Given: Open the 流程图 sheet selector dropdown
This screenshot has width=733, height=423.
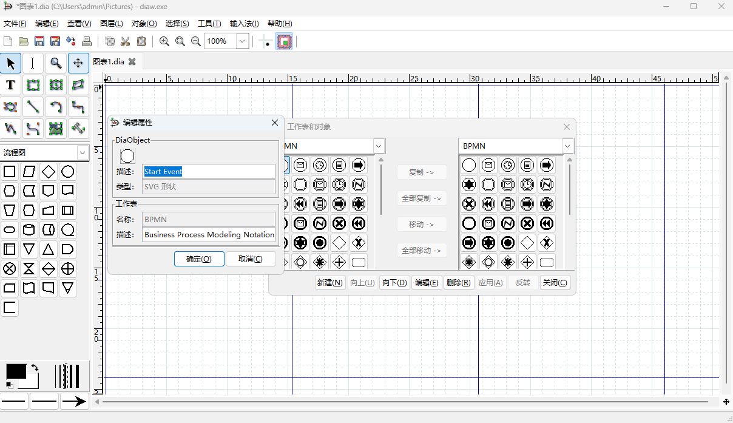Looking at the screenshot, I should [x=83, y=153].
